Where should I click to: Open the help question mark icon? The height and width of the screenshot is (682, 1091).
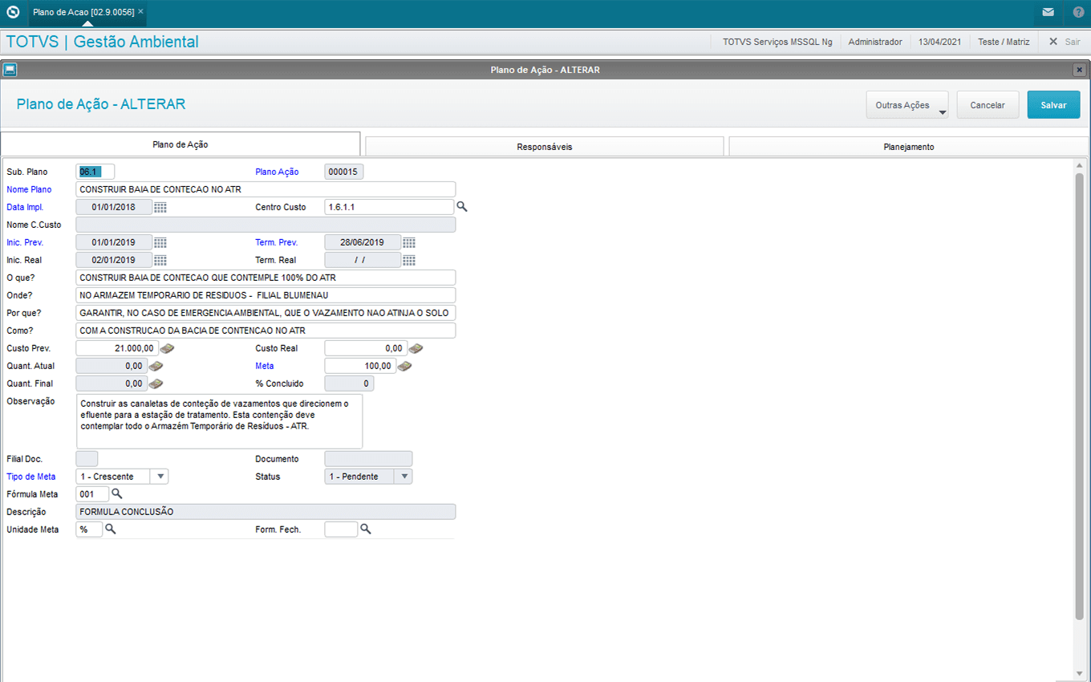tap(1077, 13)
